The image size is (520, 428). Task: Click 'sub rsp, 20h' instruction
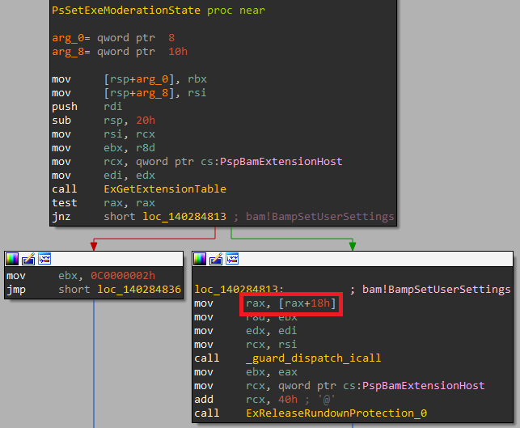pyautogui.click(x=104, y=121)
